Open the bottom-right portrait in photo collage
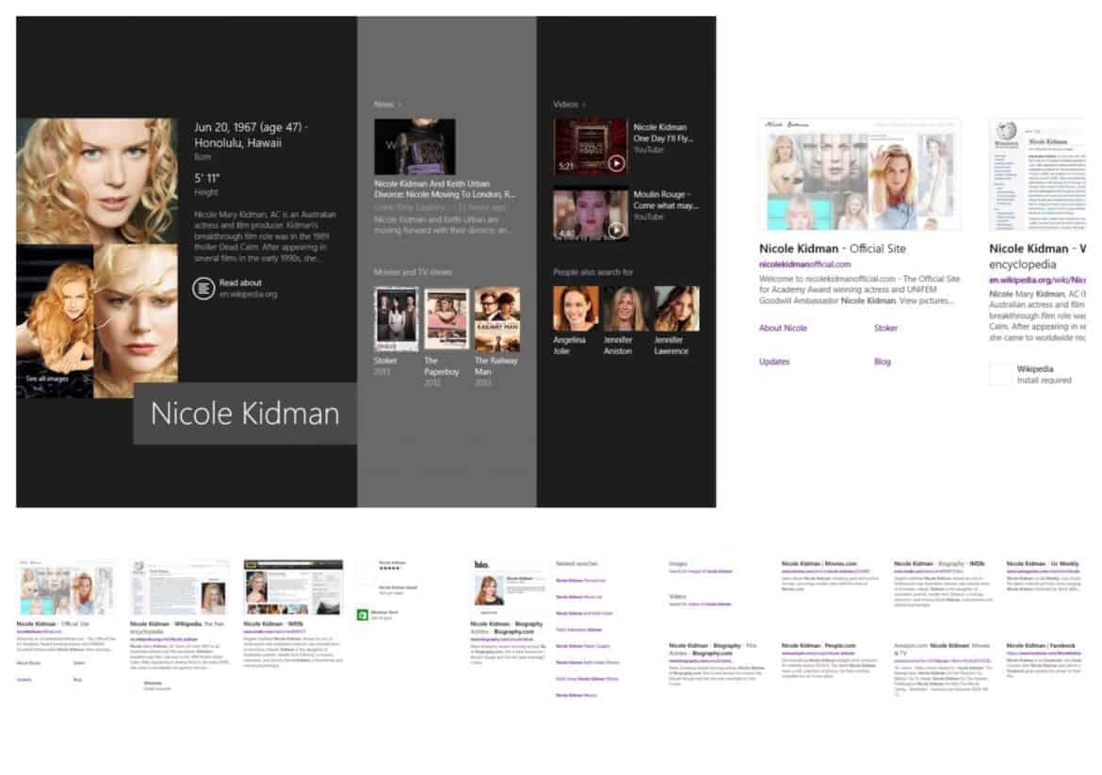Image resolution: width=1102 pixels, height=775 pixels. pos(136,321)
